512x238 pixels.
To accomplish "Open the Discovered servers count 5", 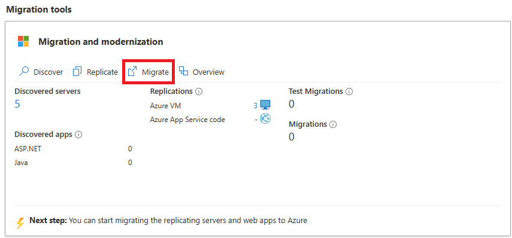I will [17, 104].
